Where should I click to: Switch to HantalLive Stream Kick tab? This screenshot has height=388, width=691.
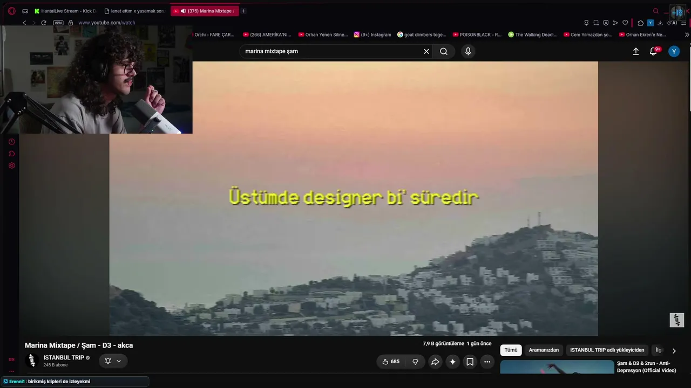click(65, 11)
